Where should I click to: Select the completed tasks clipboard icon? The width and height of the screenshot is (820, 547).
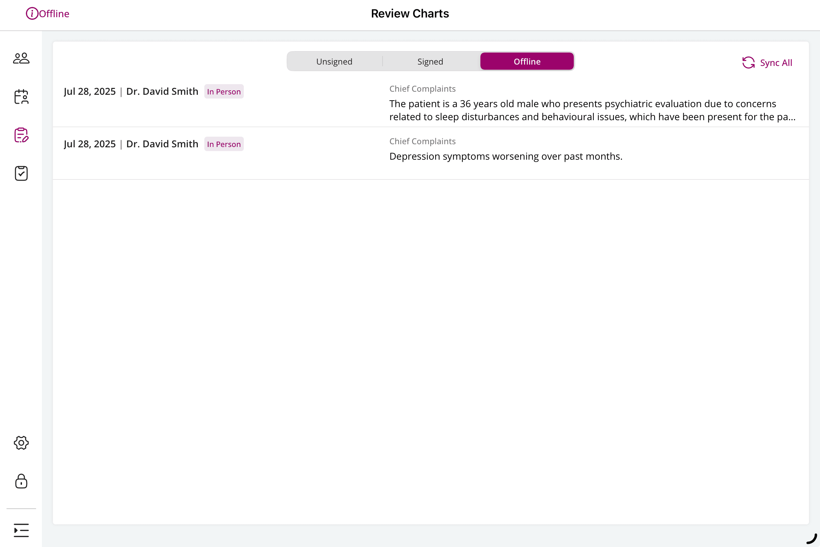point(21,173)
